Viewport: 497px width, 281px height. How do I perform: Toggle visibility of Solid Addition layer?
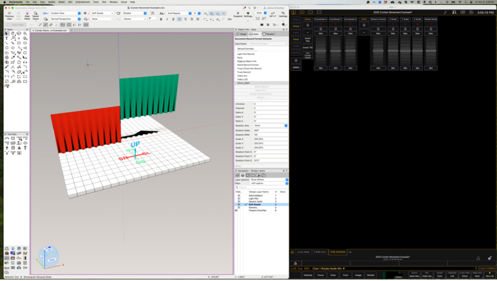point(239,196)
